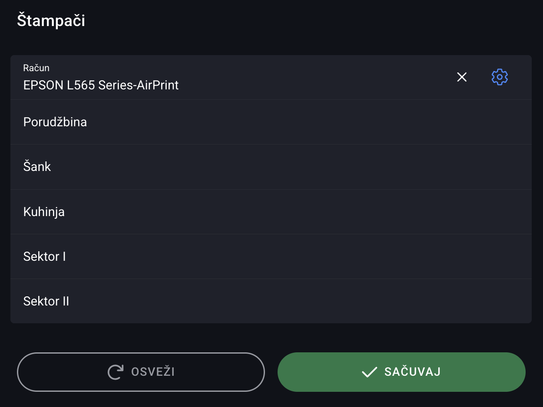Open settings gear for Račun printer
This screenshot has height=407, width=543.
(500, 77)
